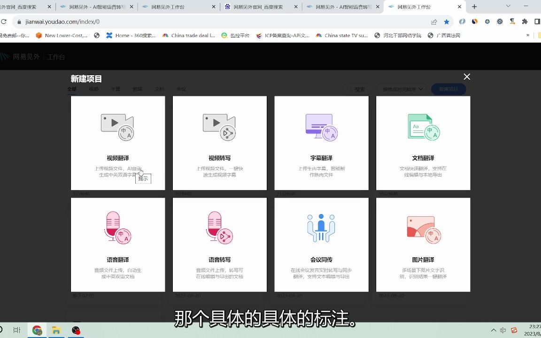This screenshot has height=338, width=541.
Task: Open the 工作台 link in the header
Action: pos(56,56)
